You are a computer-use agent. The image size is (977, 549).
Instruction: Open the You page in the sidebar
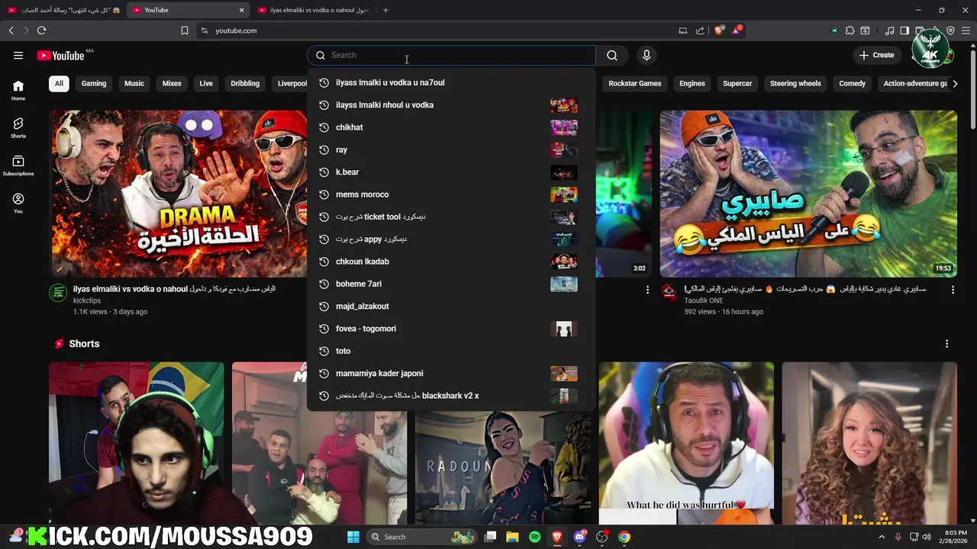(18, 203)
